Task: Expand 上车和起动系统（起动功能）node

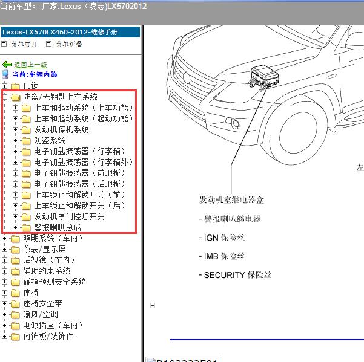Action: click(15, 119)
